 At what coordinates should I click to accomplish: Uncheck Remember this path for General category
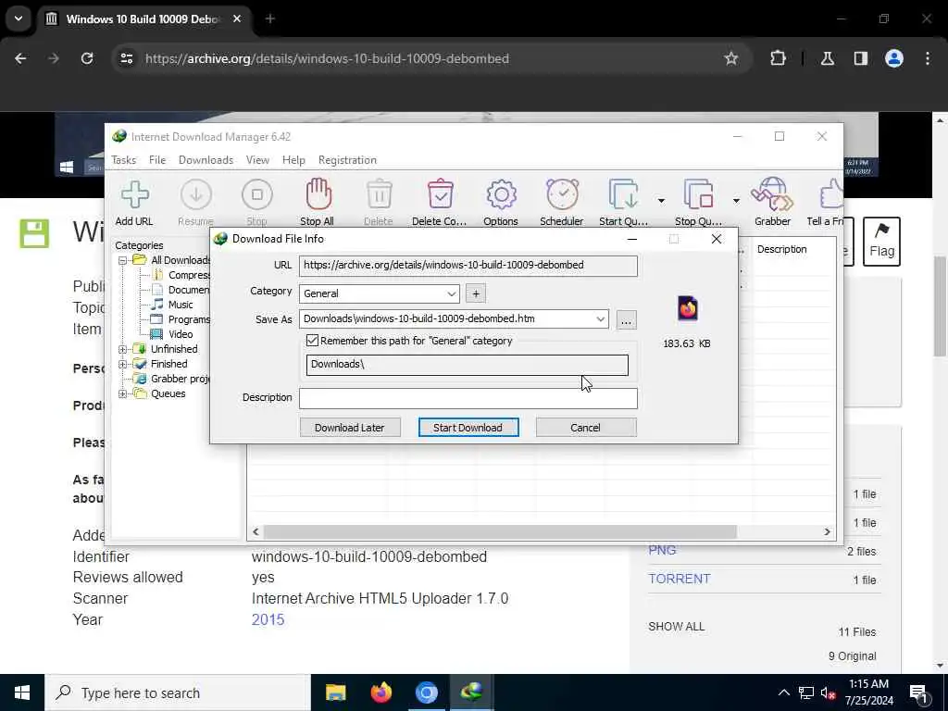pos(313,341)
